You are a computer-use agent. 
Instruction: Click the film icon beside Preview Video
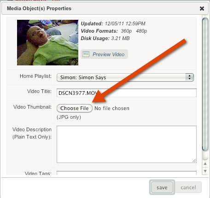pyautogui.click(x=86, y=54)
